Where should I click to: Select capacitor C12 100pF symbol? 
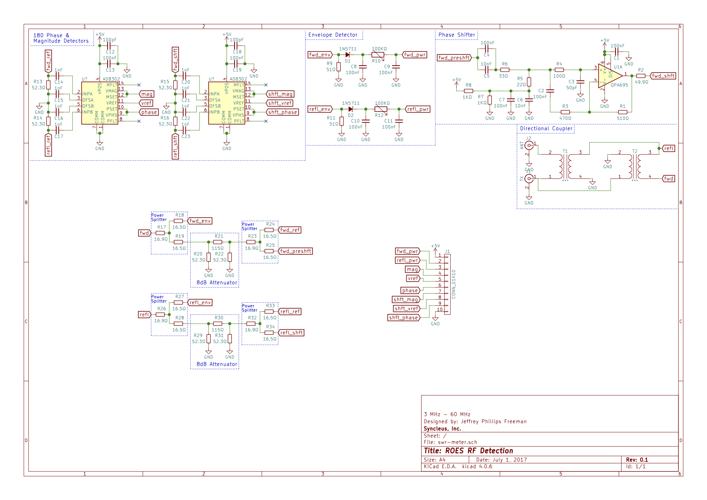(109, 46)
